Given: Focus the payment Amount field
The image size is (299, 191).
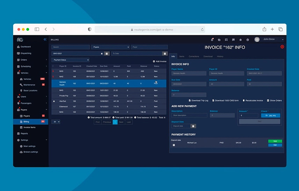Looking at the screenshot, I should click(x=249, y=115).
